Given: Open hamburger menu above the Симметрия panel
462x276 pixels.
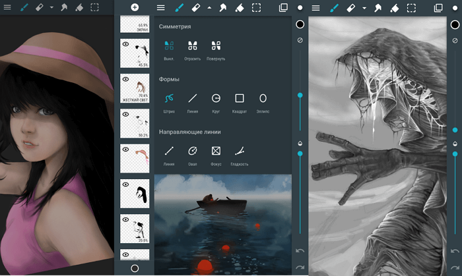Looking at the screenshot, I should click(x=161, y=7).
